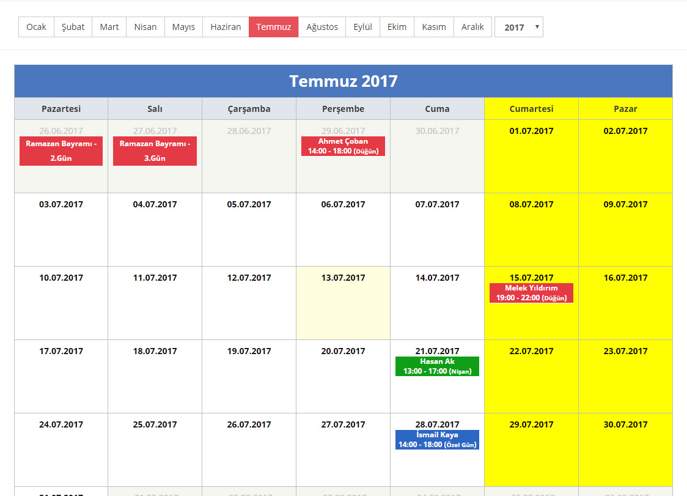The height and width of the screenshot is (496, 687).
Task: Click the 28.07.2017 date label
Action: (x=437, y=424)
